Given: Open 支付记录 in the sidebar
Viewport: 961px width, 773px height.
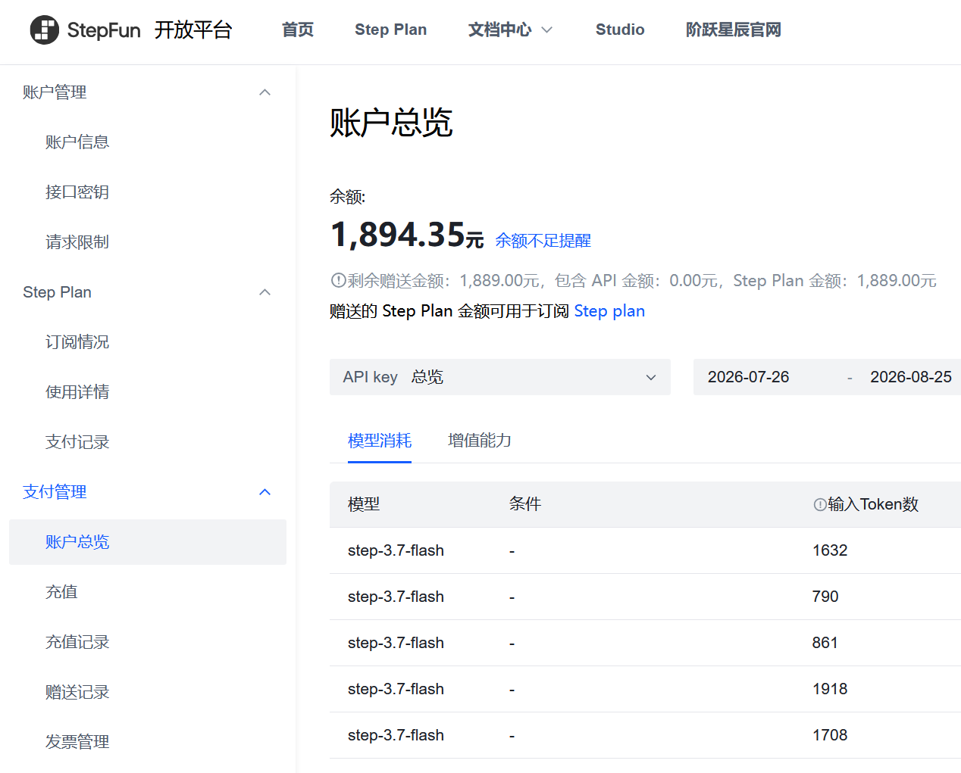Looking at the screenshot, I should click(77, 442).
